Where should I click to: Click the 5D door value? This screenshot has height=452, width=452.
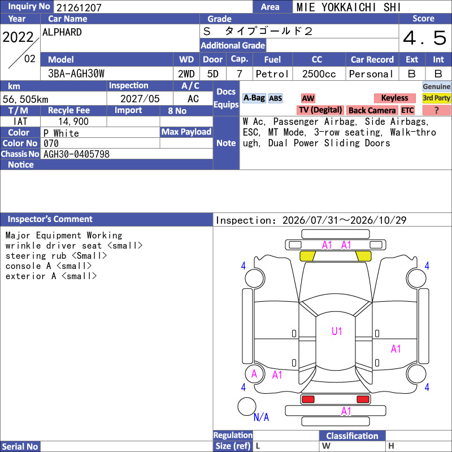213,74
